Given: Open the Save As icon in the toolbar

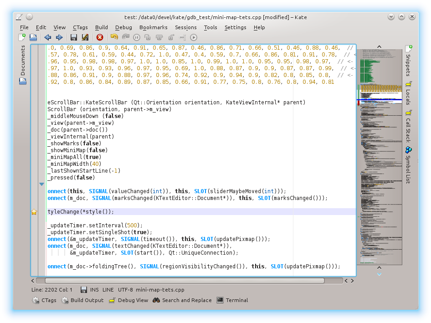Looking at the screenshot, I should [x=85, y=37].
